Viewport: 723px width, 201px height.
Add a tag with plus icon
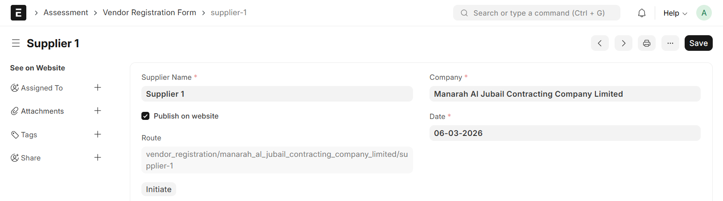coord(98,135)
